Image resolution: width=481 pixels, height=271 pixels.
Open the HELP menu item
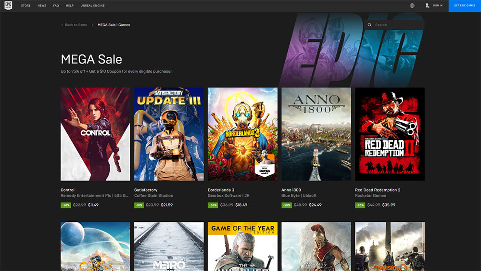coord(70,5)
